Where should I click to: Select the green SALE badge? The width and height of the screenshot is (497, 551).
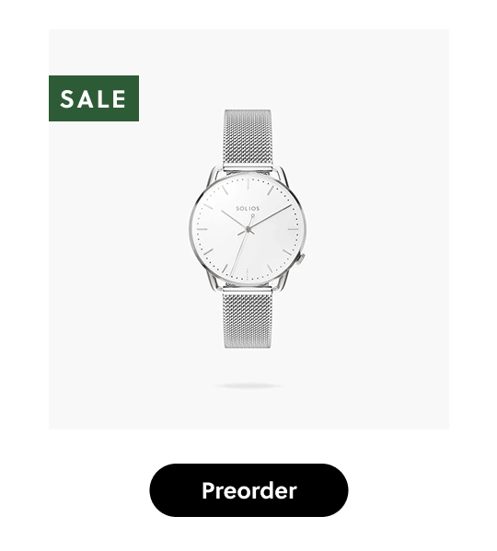[94, 98]
